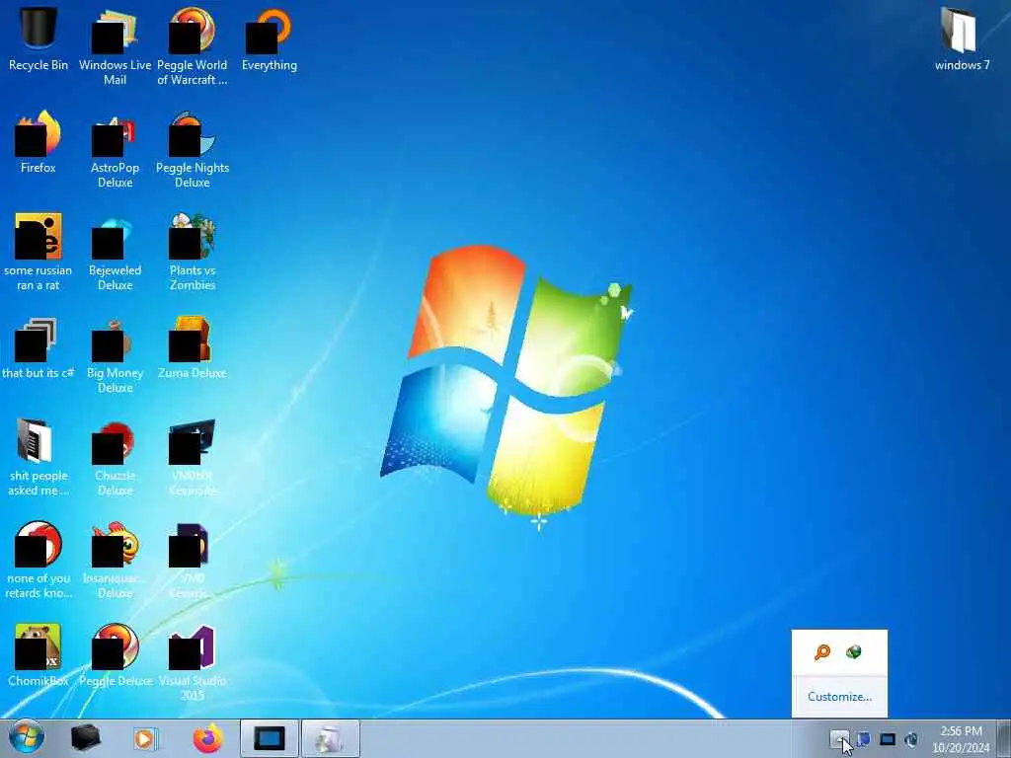Collapse the hidden tray icons arrow
Image resolution: width=1011 pixels, height=758 pixels.
[839, 738]
